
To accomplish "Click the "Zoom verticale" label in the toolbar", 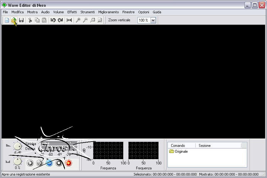I will pos(119,20).
